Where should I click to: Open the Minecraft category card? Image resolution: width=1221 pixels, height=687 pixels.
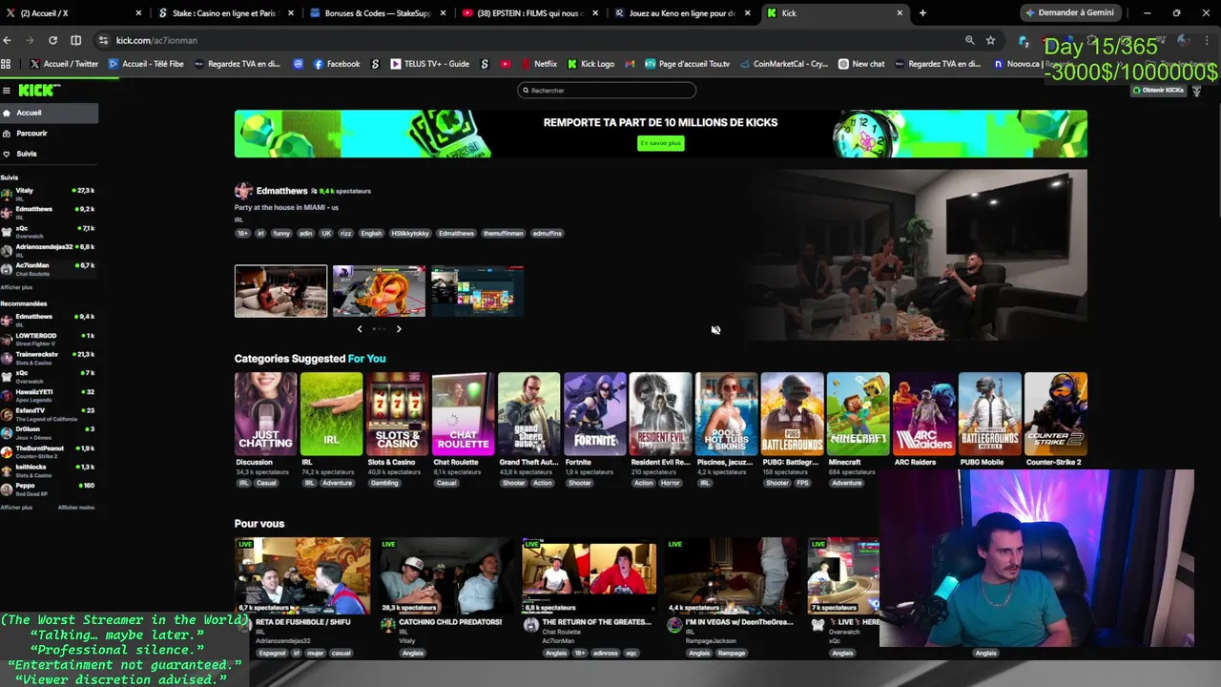(x=858, y=414)
